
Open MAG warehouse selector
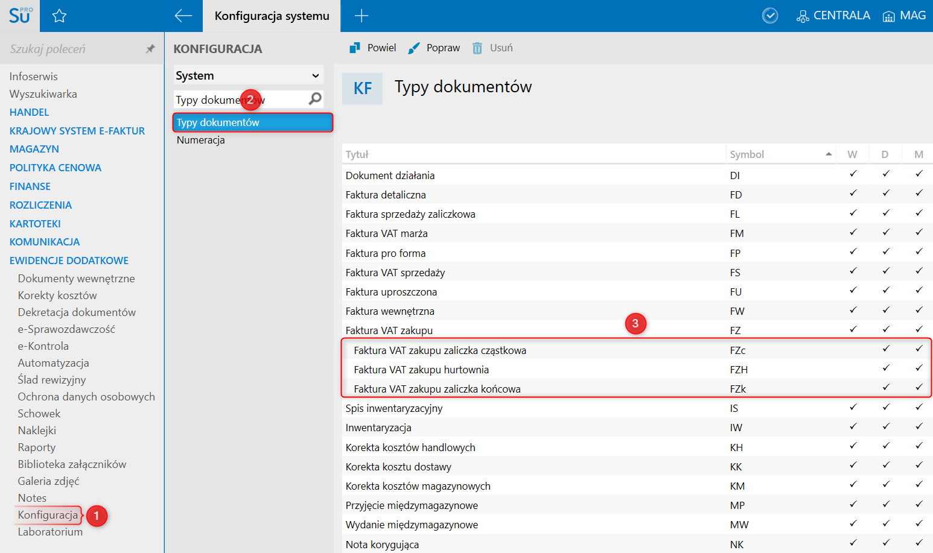click(904, 16)
